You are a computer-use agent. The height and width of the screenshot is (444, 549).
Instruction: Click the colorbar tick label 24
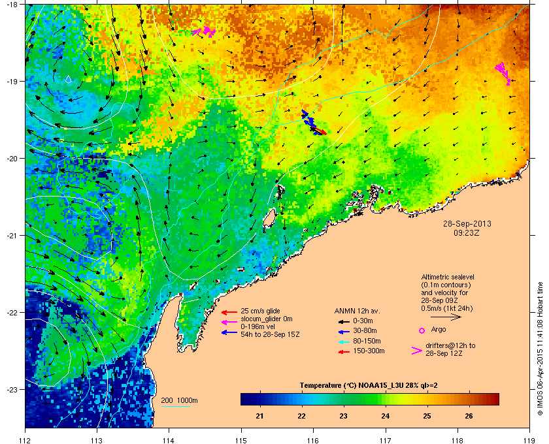coord(385,416)
